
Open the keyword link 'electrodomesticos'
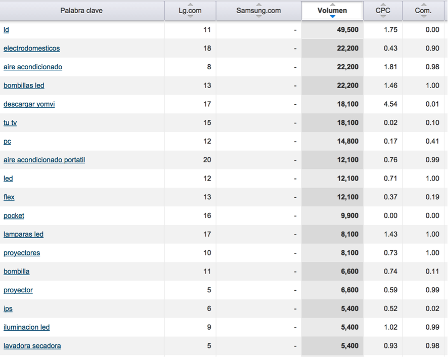pos(32,48)
